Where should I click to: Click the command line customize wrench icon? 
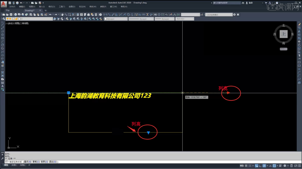click(x=2, y=158)
